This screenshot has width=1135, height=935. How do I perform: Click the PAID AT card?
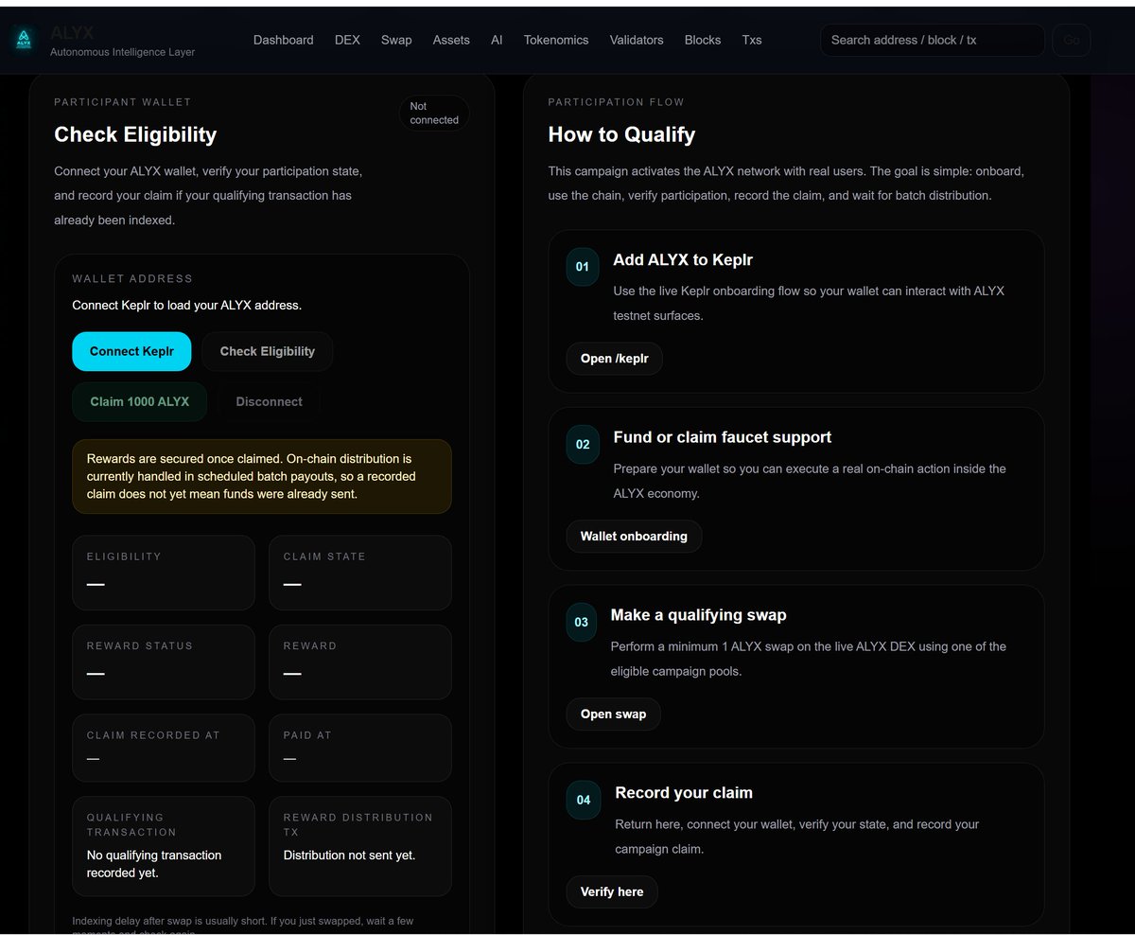coord(360,748)
